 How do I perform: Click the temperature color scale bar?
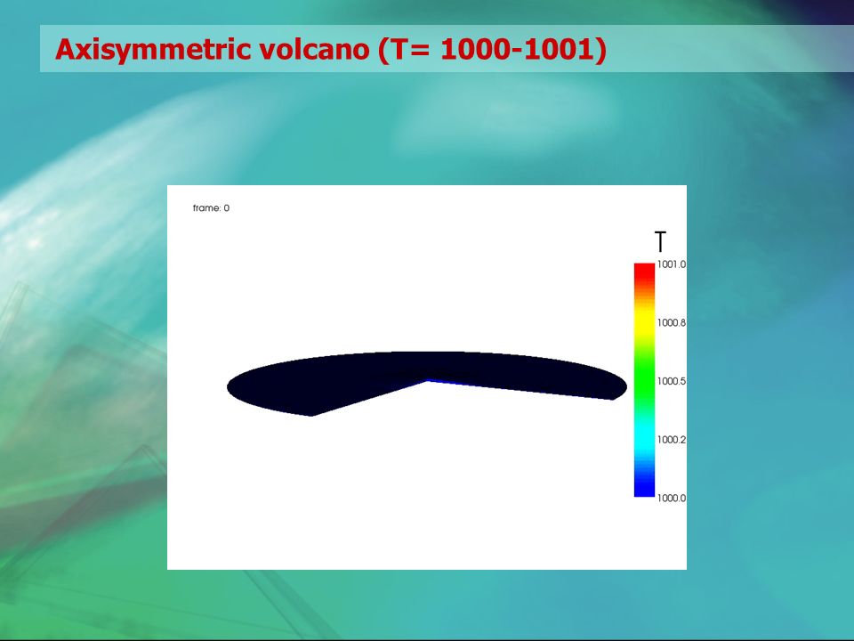[644, 380]
